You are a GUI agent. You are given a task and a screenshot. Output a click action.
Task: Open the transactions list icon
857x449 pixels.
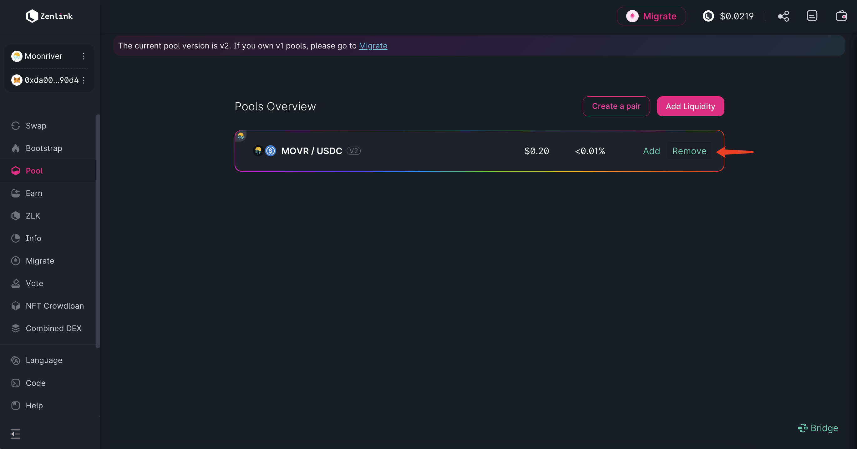point(812,16)
